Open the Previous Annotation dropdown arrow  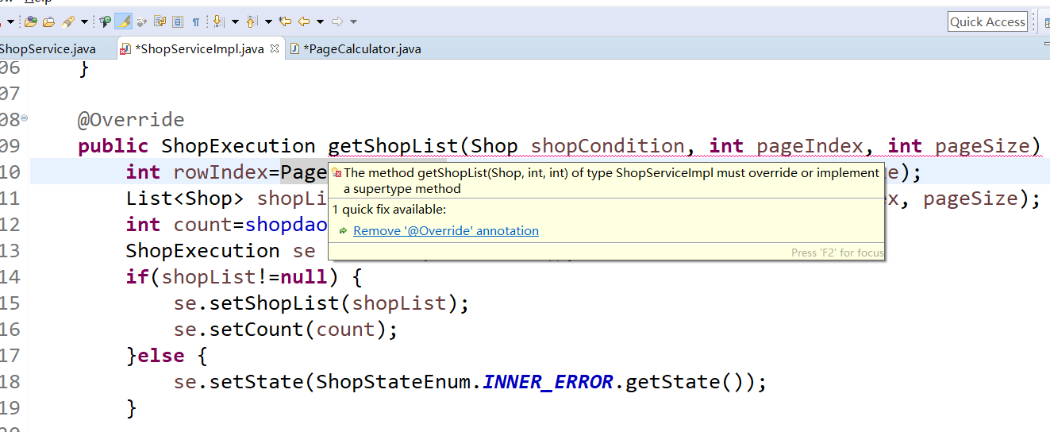(x=268, y=21)
